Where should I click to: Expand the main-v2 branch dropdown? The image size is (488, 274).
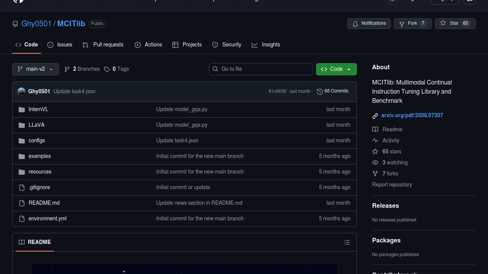pos(36,69)
